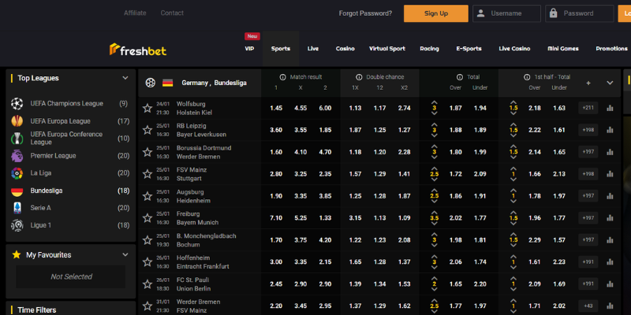
Task: Click the plus icon in odds header
Action: click(x=588, y=83)
